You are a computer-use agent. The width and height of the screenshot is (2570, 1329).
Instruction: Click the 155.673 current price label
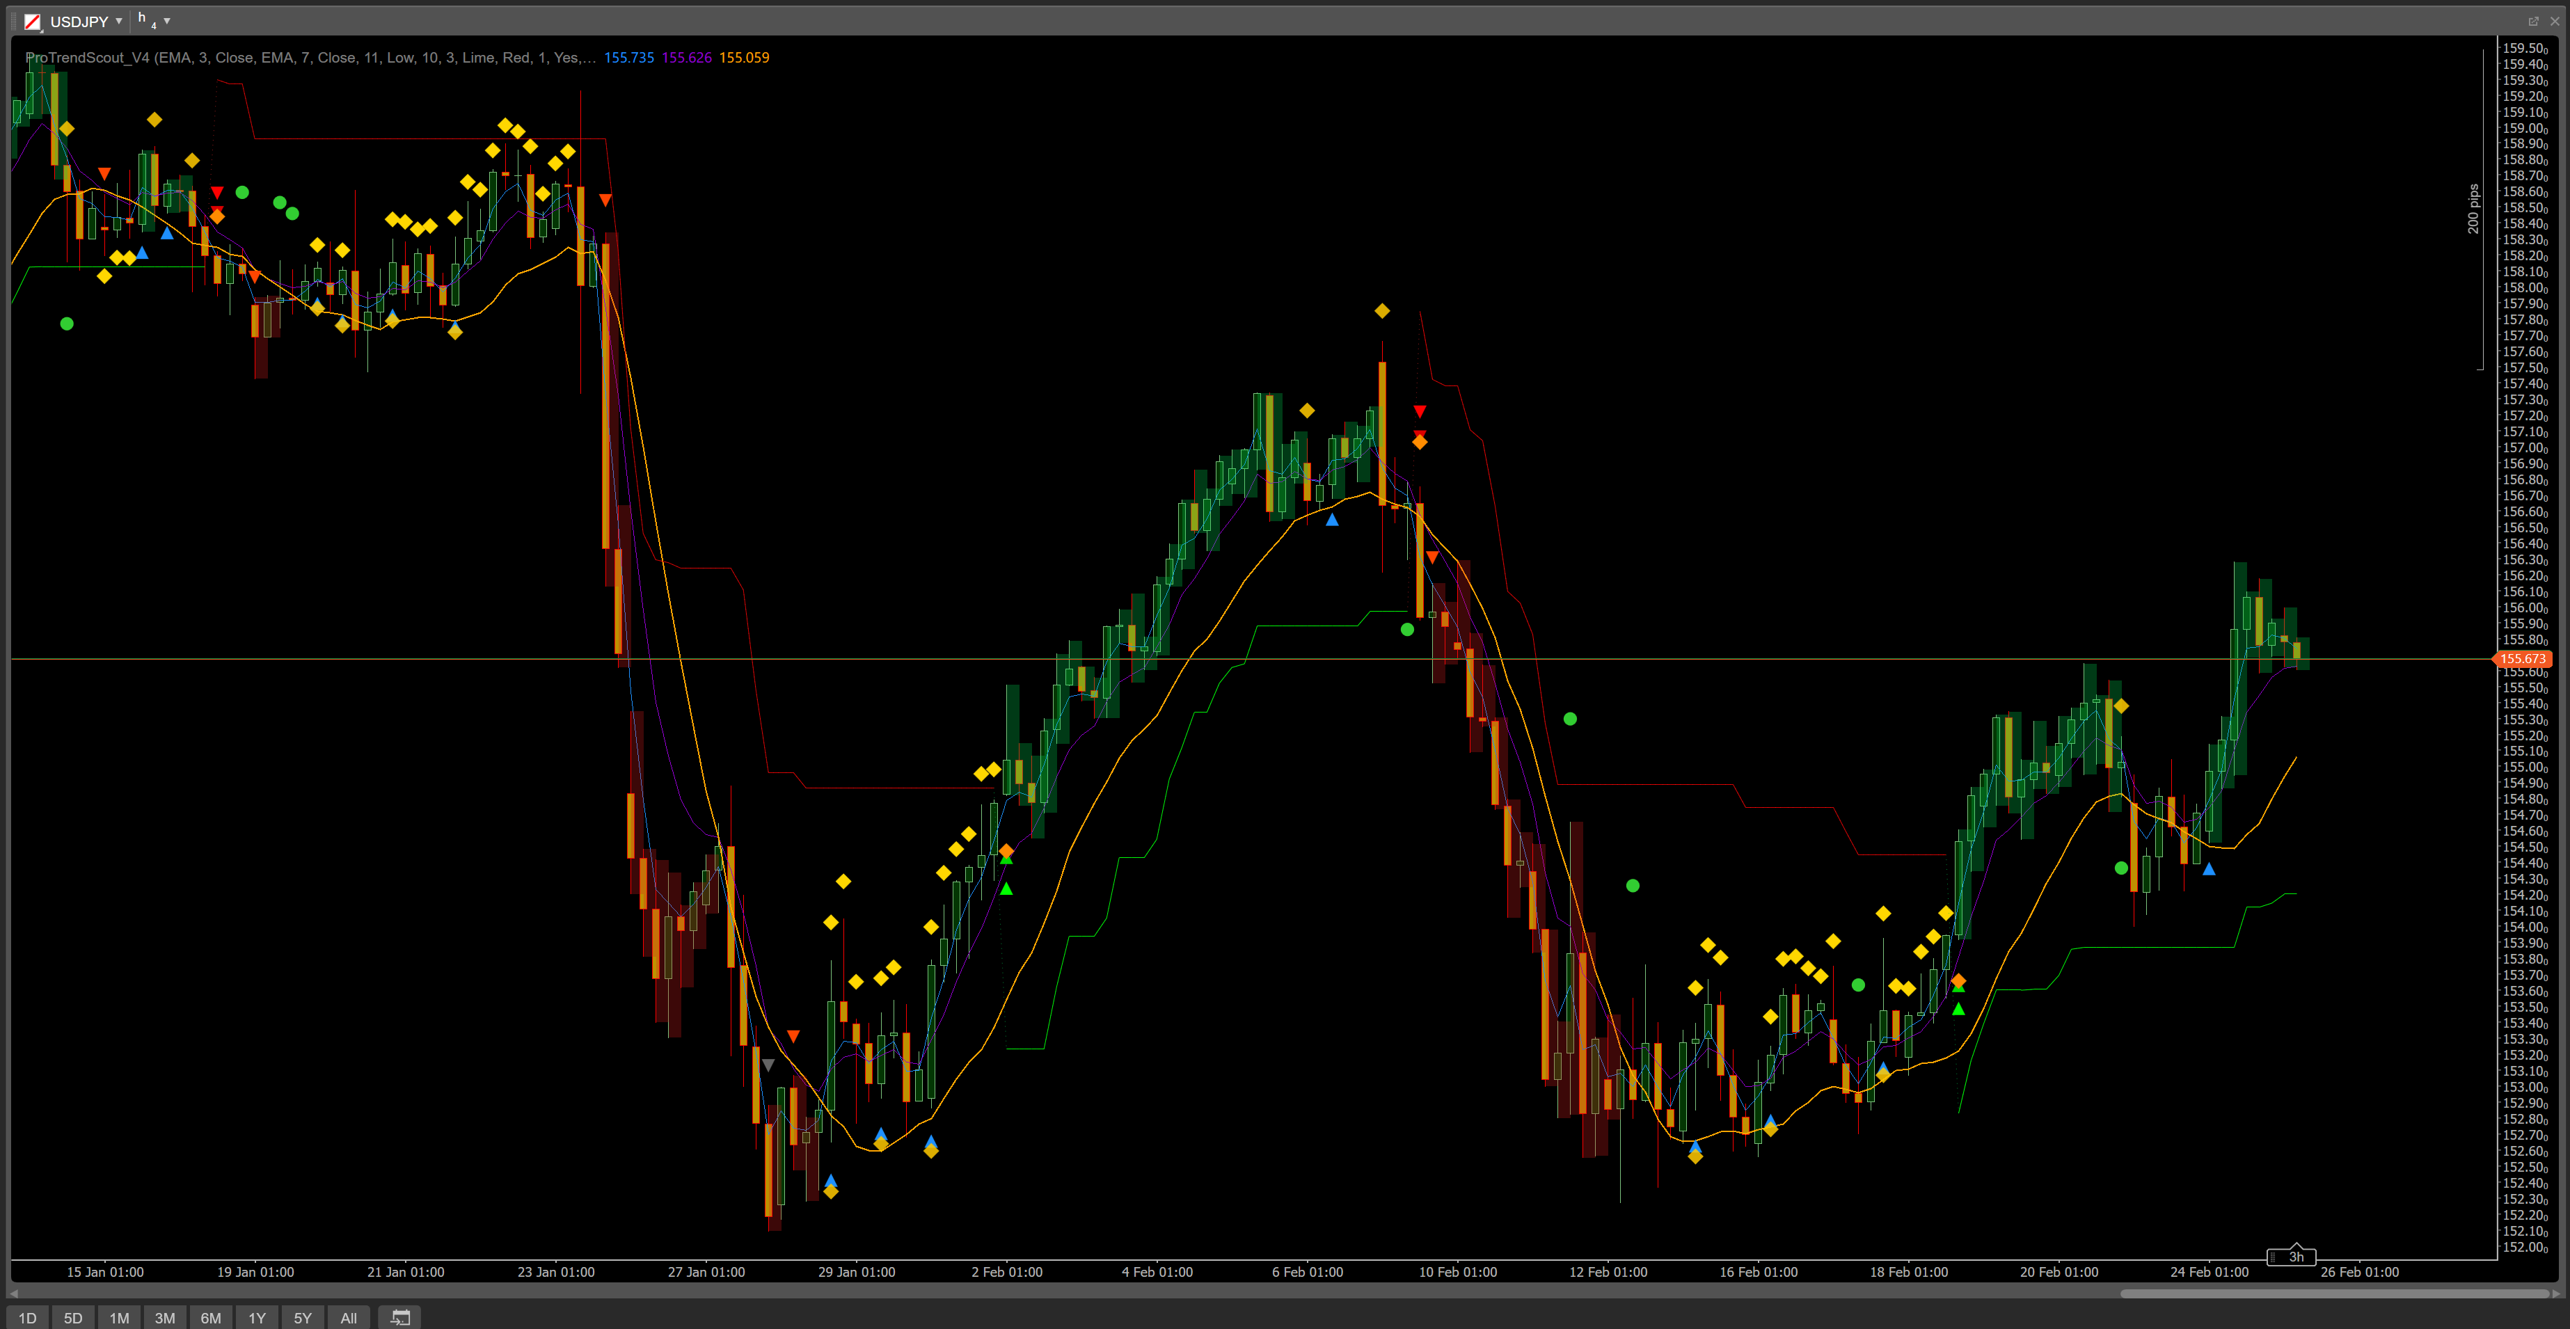2523,658
